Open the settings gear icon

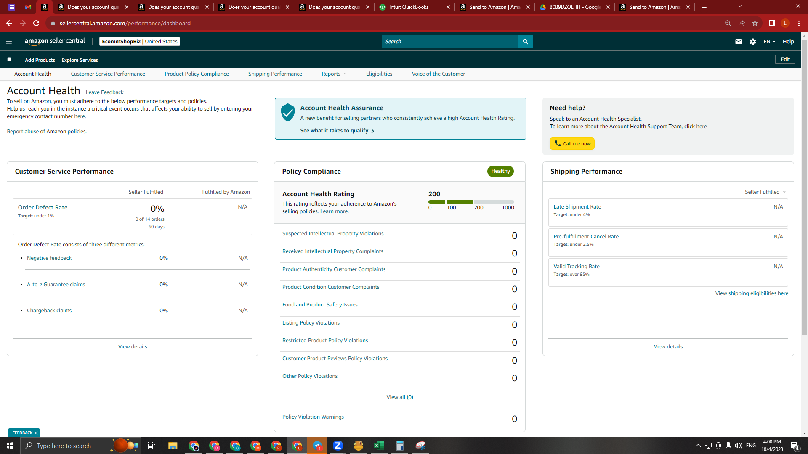point(753,41)
